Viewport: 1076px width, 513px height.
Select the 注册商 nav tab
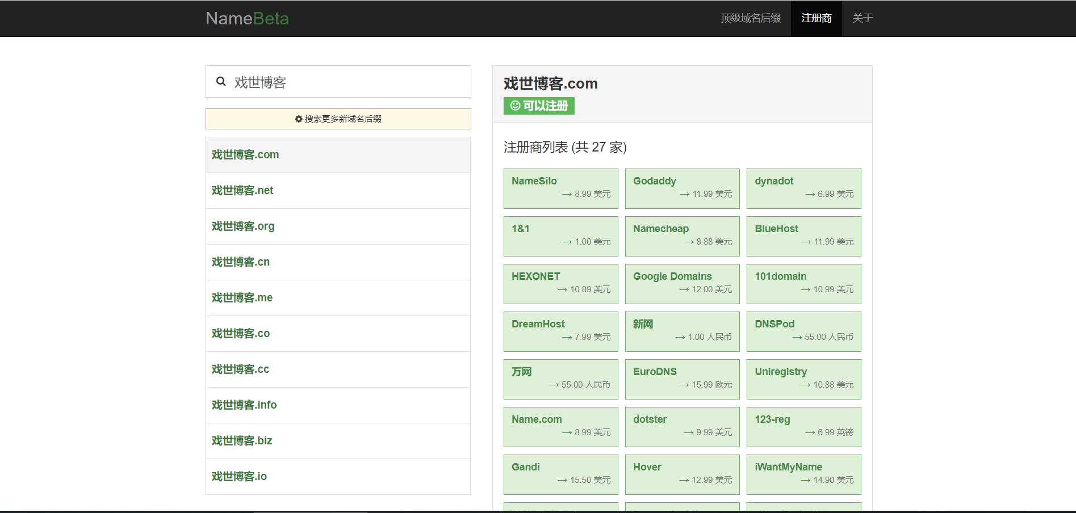coord(817,18)
